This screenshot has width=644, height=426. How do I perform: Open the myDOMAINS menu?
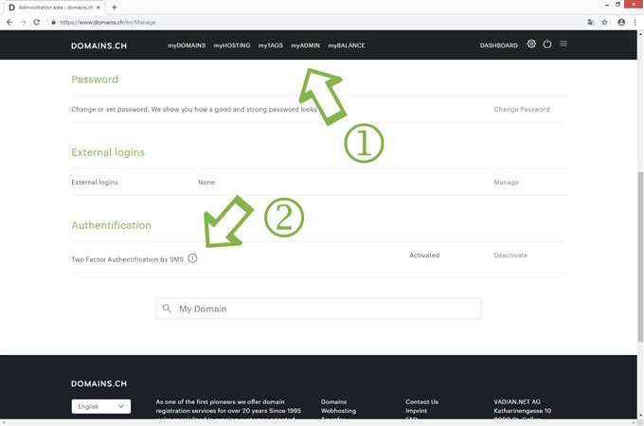point(187,45)
